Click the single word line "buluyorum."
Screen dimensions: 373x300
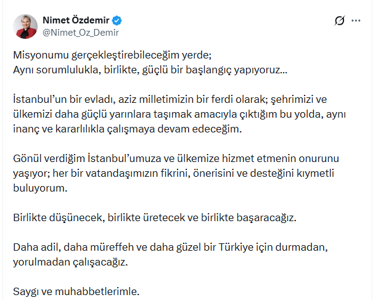click(x=40, y=188)
